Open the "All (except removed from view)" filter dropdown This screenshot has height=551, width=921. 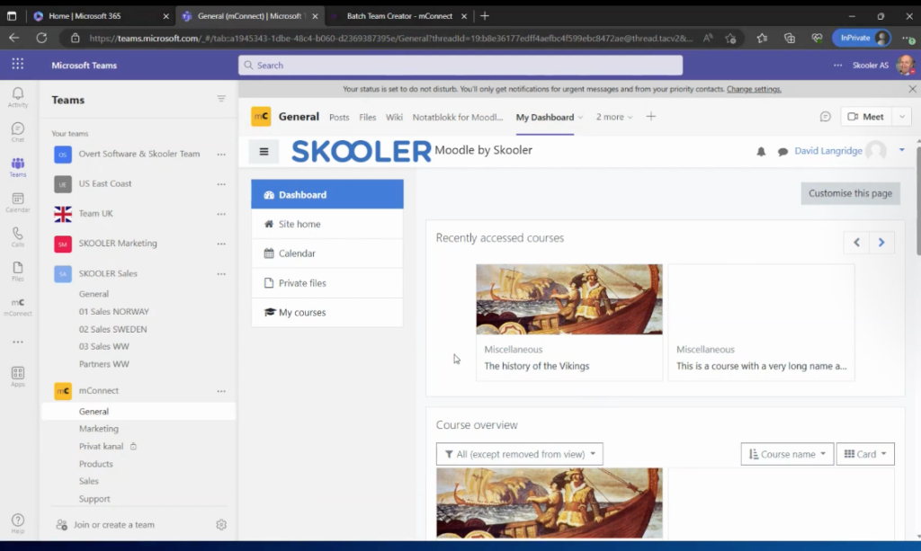coord(519,454)
